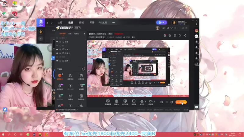
Task: Toggle visibility of 全屏 1 source
Action: 57,61
